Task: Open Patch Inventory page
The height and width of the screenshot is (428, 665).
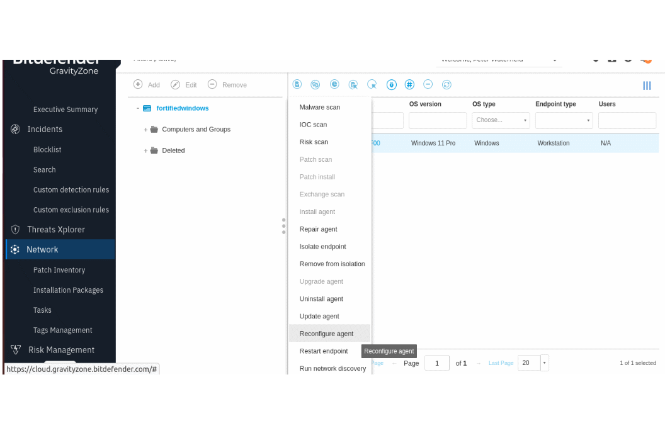Action: 59,270
